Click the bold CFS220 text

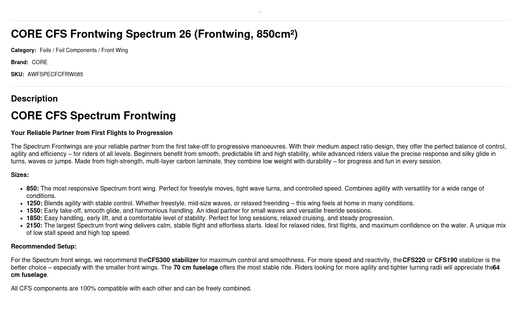(414, 260)
